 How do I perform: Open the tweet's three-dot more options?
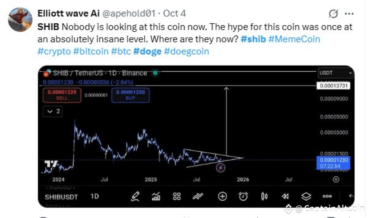[349, 14]
